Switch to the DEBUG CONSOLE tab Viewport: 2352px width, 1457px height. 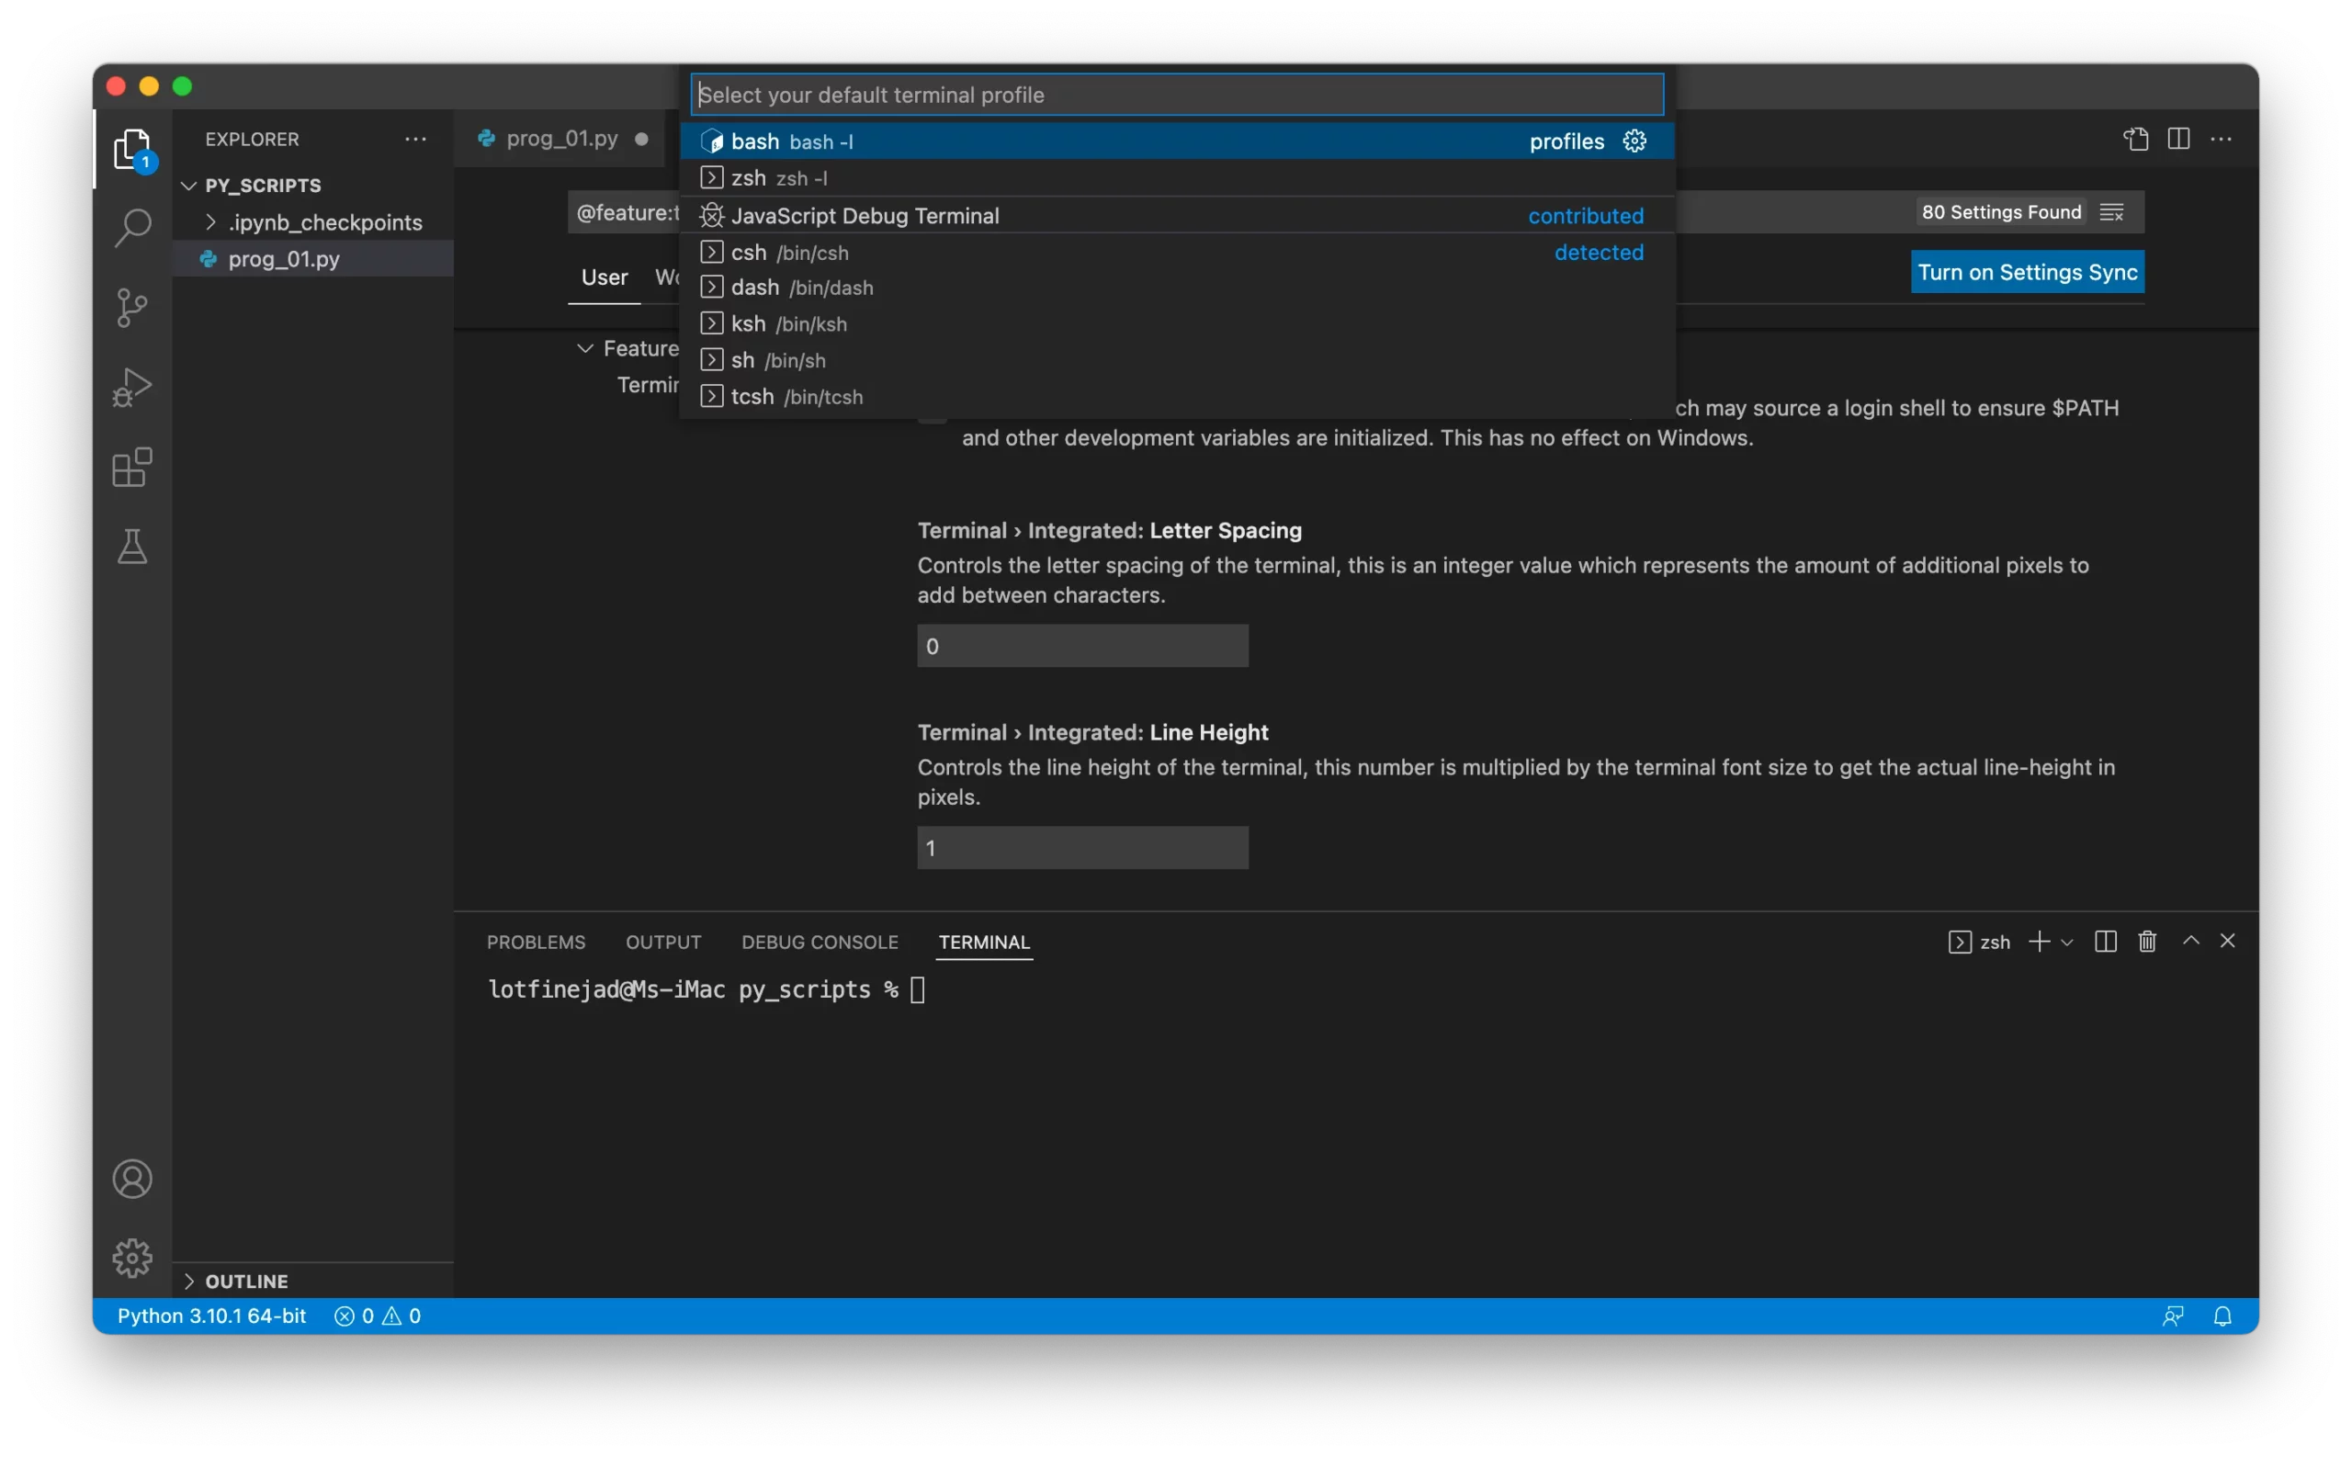819,942
